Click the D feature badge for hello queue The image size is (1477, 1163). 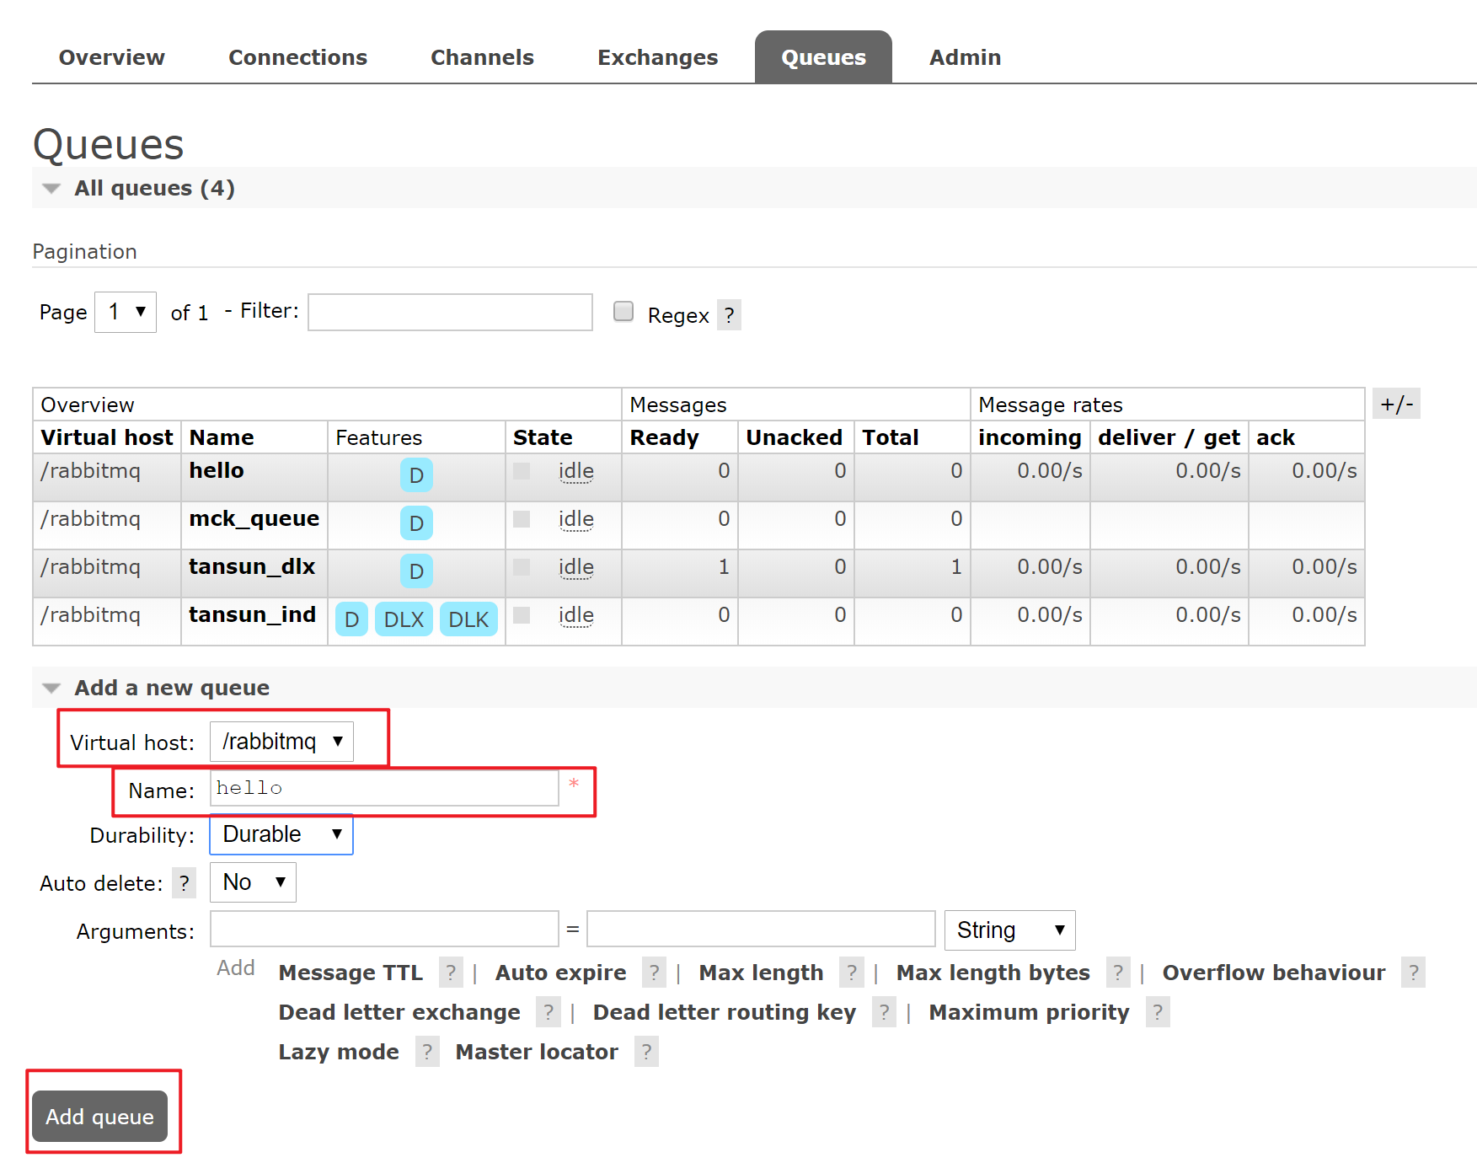click(416, 475)
